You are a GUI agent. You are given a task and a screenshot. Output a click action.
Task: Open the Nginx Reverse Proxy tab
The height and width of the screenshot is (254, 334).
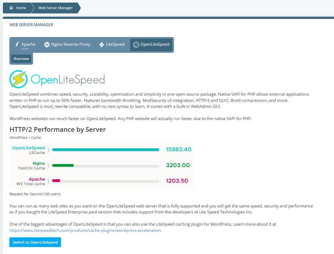tap(67, 45)
